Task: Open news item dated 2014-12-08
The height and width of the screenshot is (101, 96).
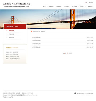Action: (x=36, y=41)
